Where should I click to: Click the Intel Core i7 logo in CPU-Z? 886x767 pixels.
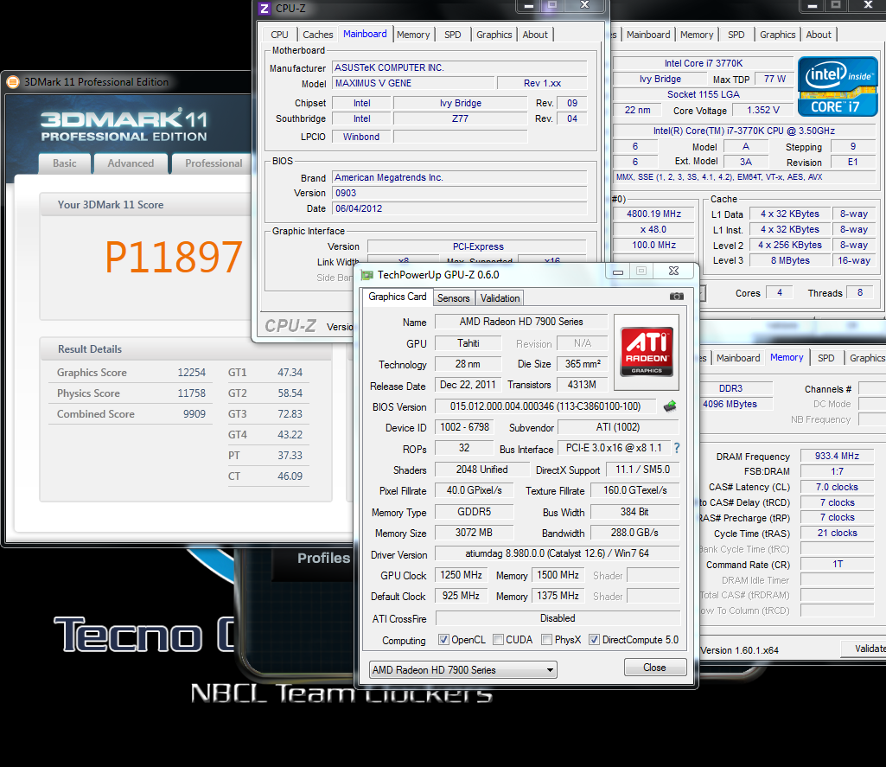(838, 86)
